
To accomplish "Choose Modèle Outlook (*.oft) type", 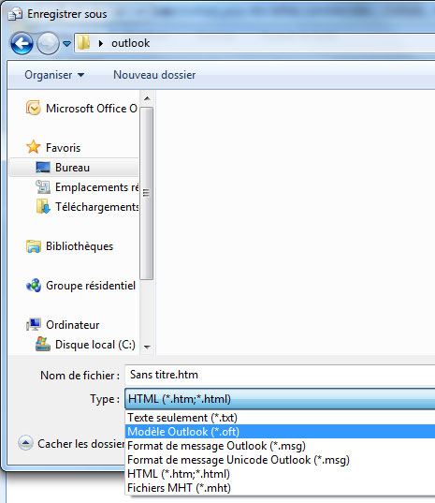I will 280,432.
